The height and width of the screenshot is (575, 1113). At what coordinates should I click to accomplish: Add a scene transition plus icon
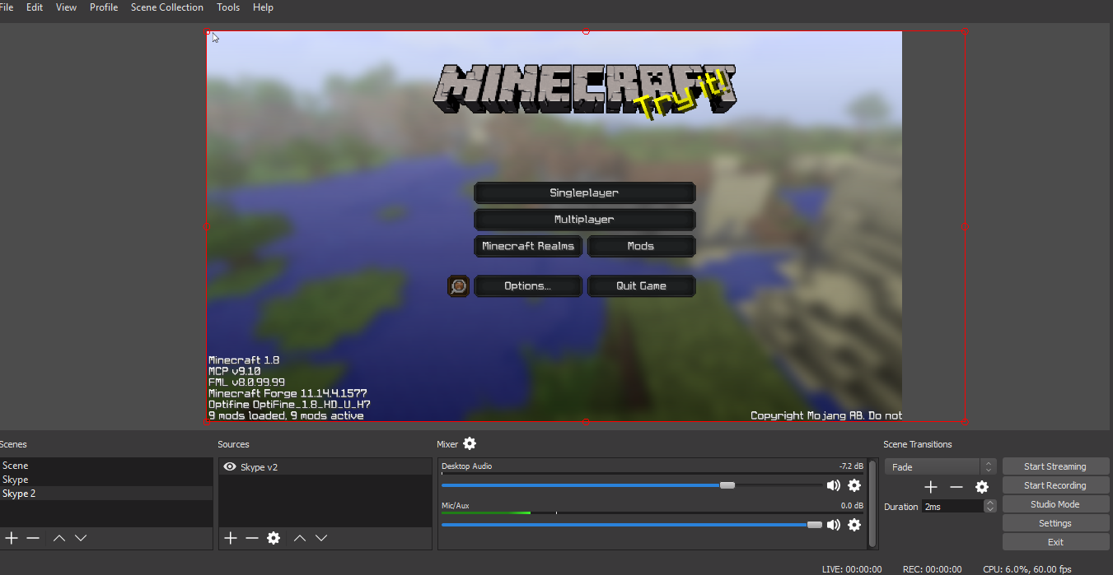click(931, 487)
